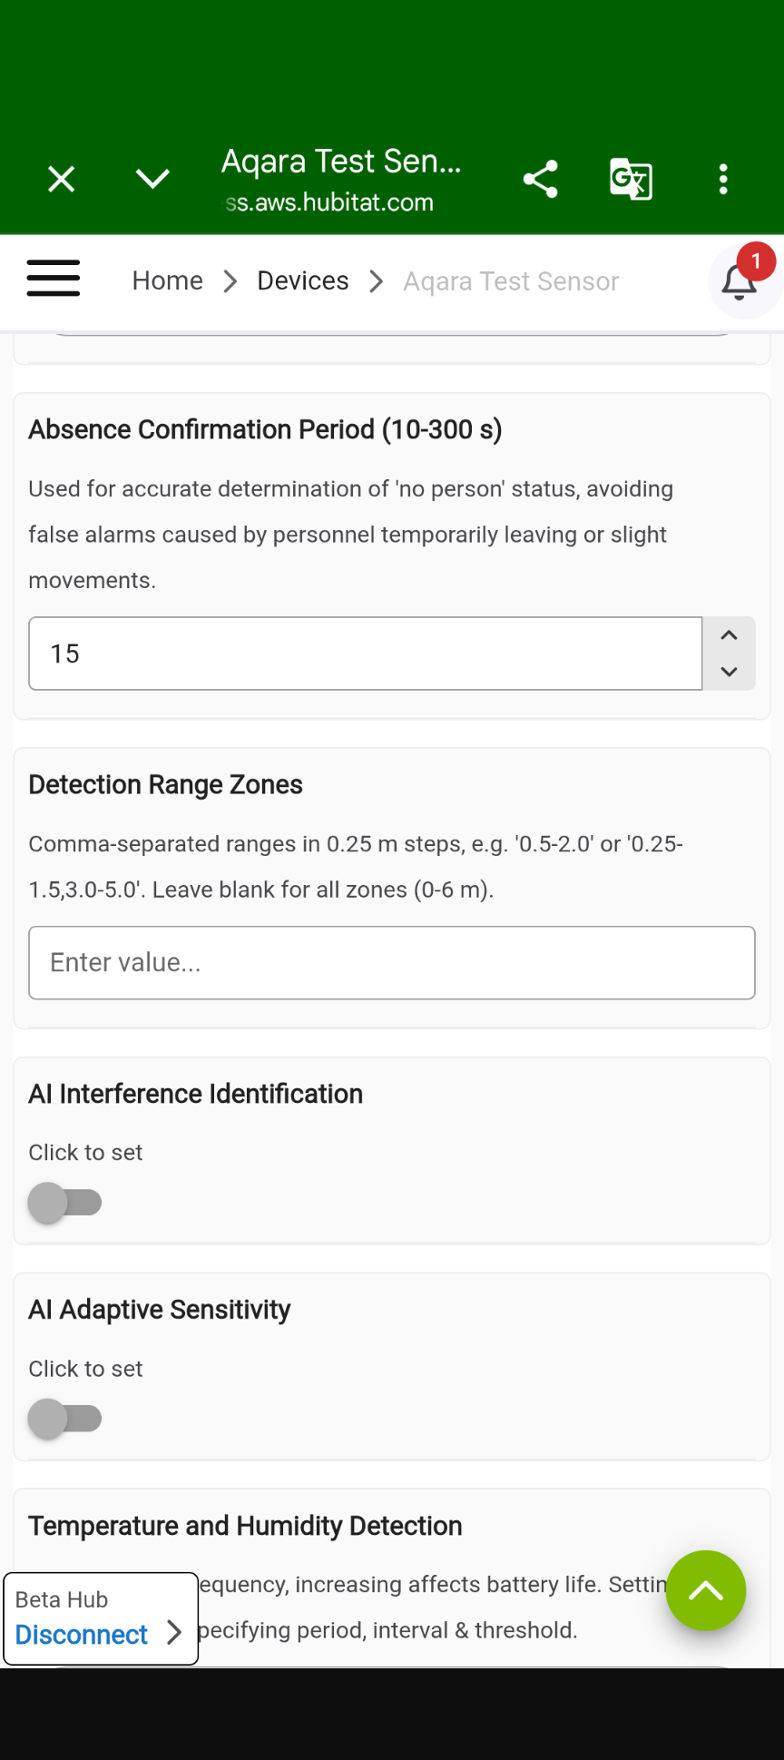Open the Google Translate icon
Screen dimensions: 784x1760
tap(631, 179)
